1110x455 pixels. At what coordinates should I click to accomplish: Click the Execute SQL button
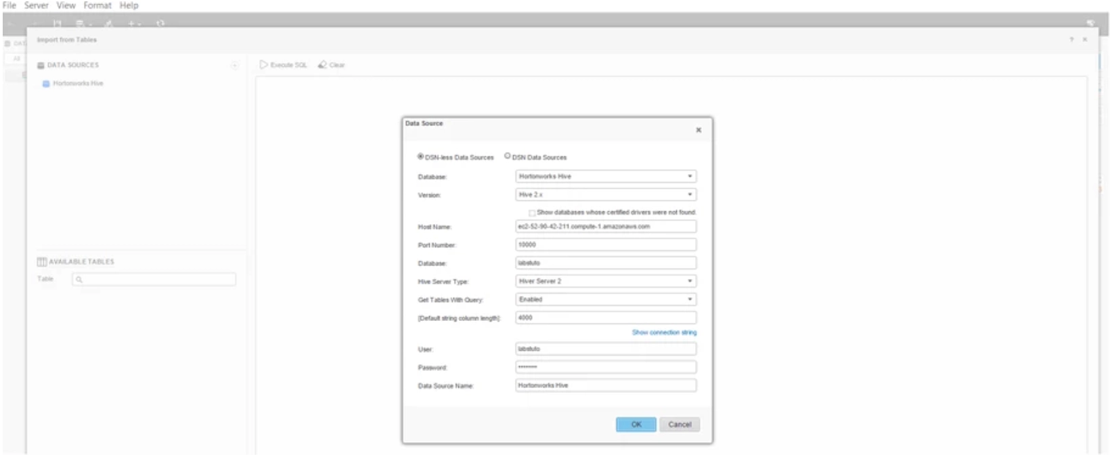tap(284, 65)
